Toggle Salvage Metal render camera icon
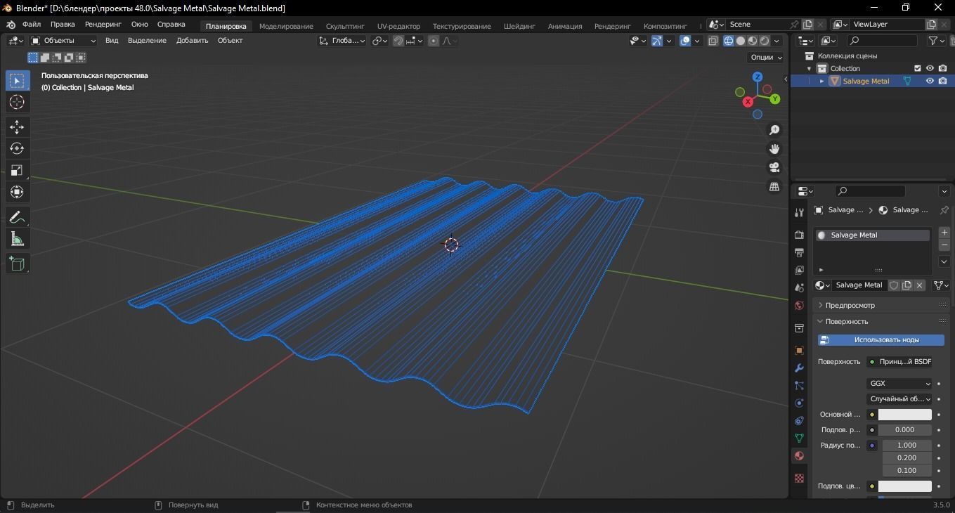 pos(943,81)
